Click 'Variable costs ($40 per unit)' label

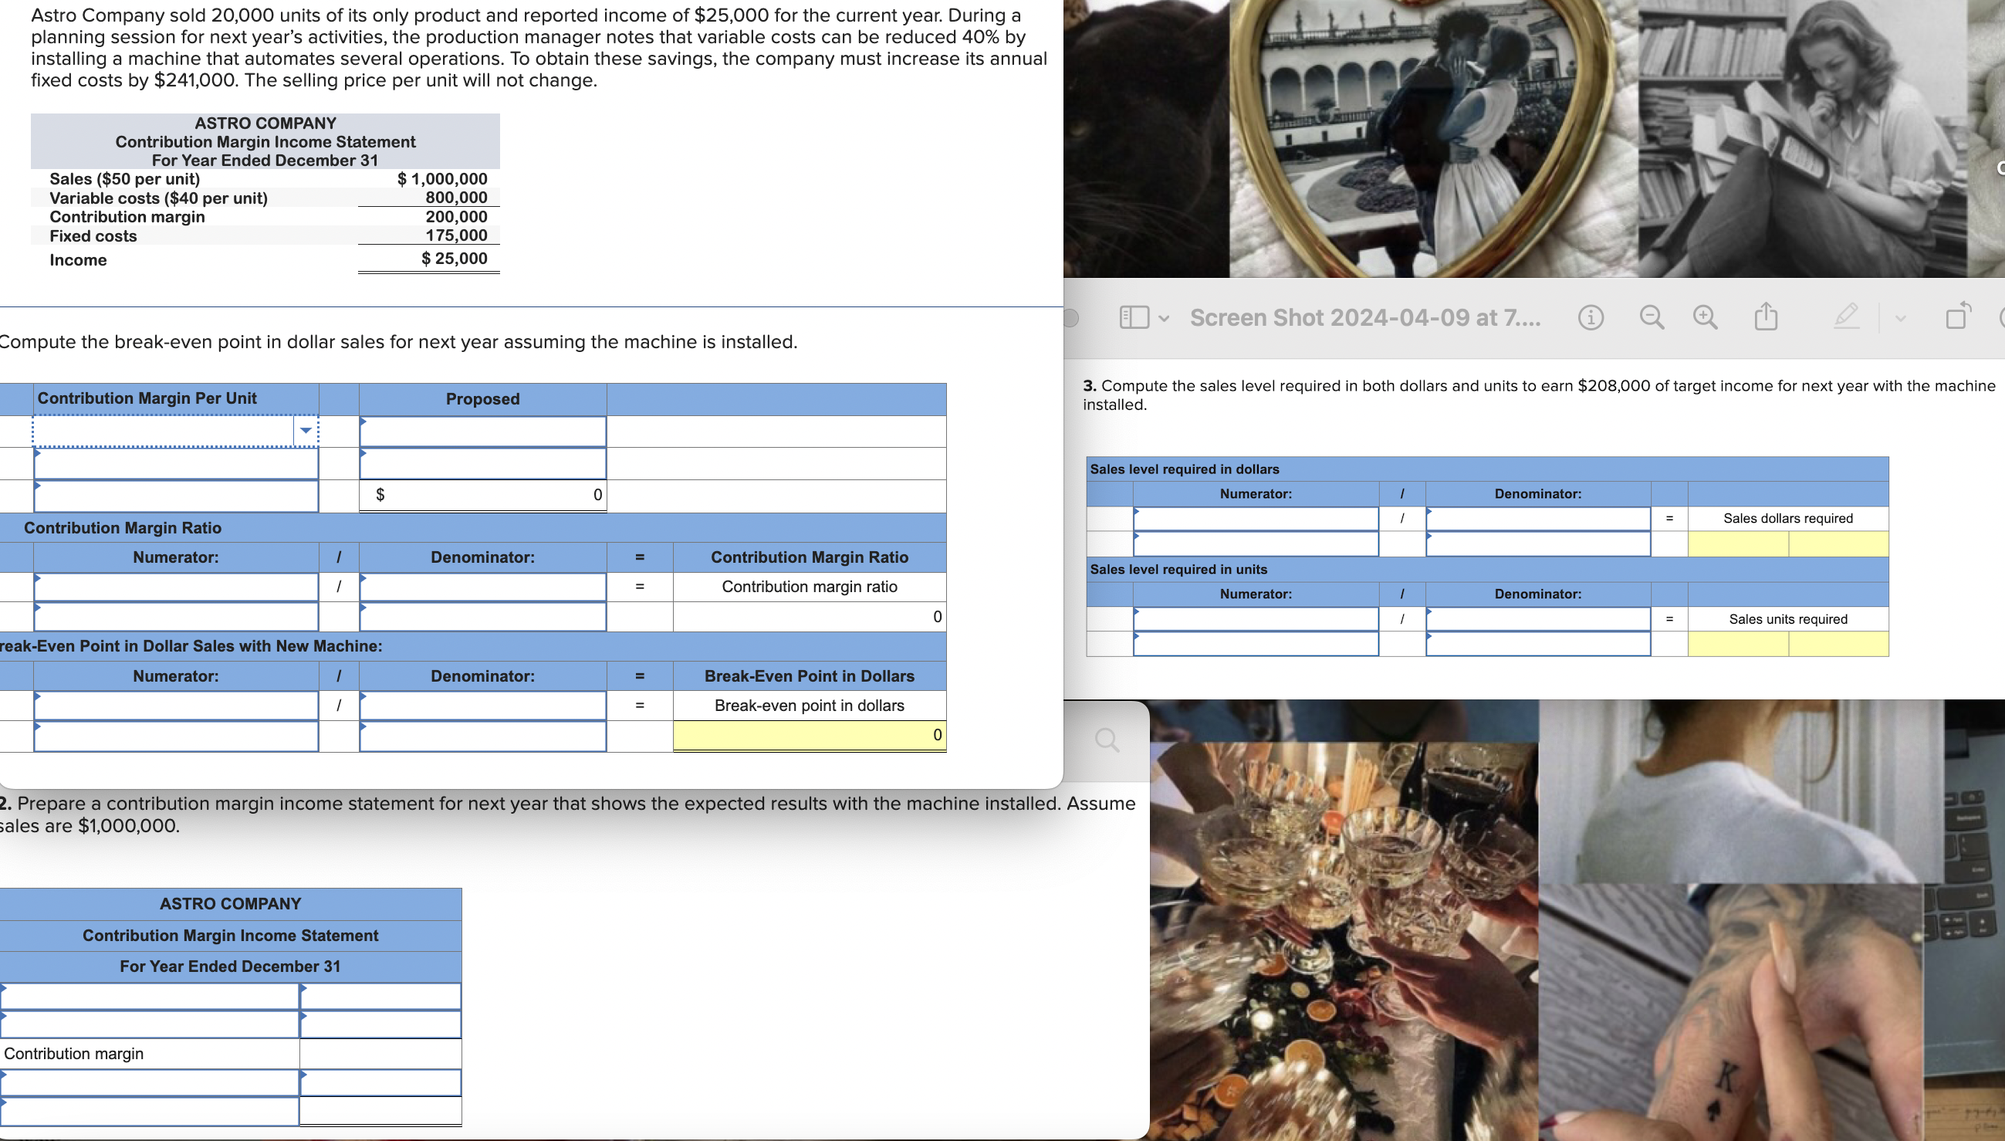click(x=158, y=198)
